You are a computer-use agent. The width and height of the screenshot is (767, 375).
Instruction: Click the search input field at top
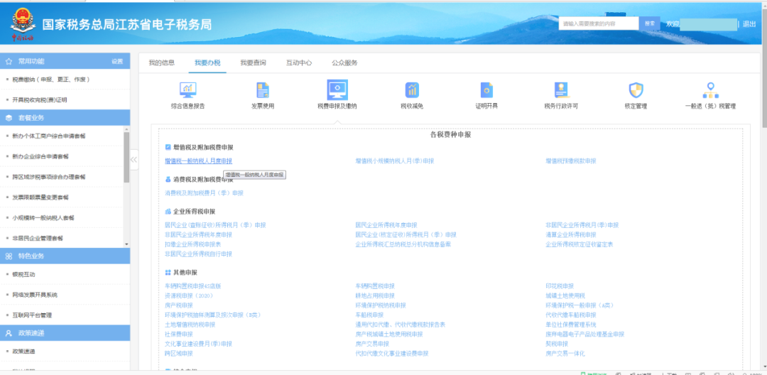[599, 23]
